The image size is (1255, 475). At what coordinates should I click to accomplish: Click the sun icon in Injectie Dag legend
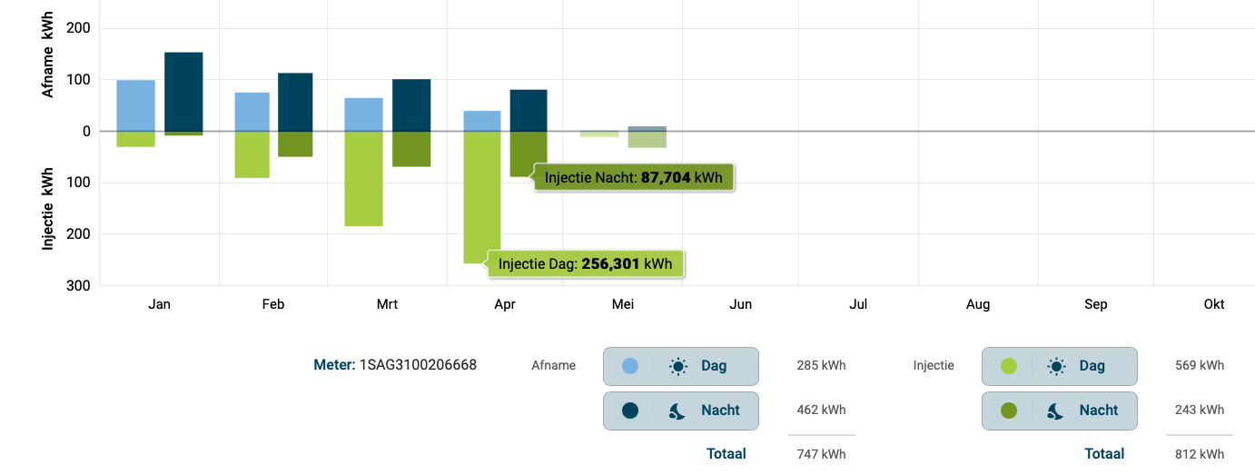pos(1056,366)
